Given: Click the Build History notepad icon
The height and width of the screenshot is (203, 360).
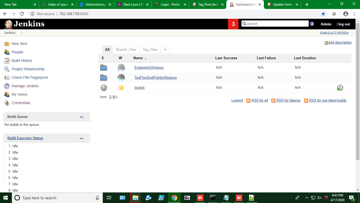Looking at the screenshot, I should [7, 61].
